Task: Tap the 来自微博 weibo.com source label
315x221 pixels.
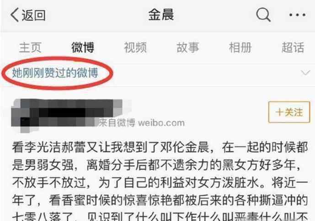Action: pos(141,123)
